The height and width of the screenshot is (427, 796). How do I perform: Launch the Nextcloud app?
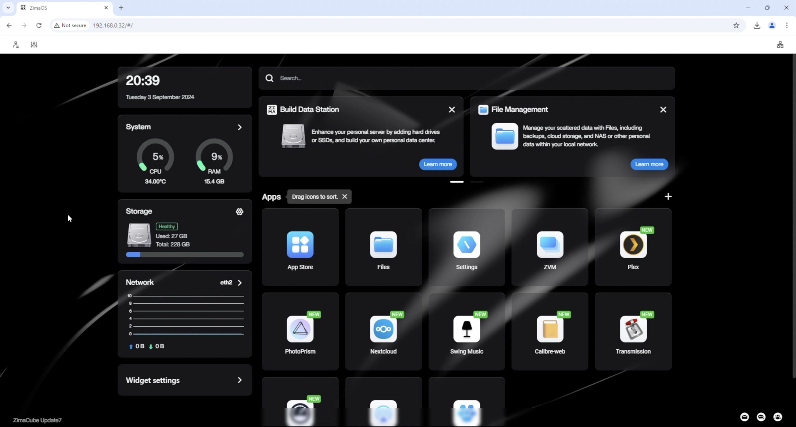click(x=383, y=329)
